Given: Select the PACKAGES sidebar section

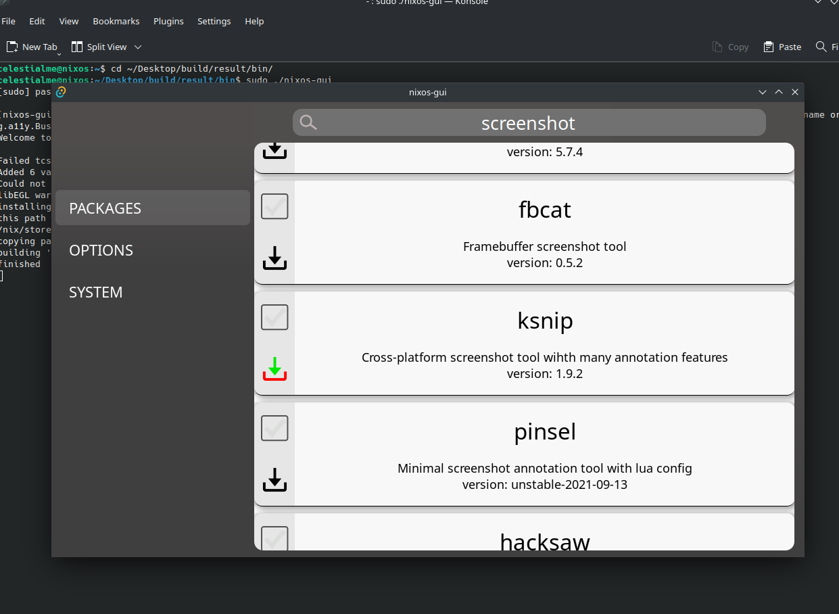Looking at the screenshot, I should click(x=153, y=208).
